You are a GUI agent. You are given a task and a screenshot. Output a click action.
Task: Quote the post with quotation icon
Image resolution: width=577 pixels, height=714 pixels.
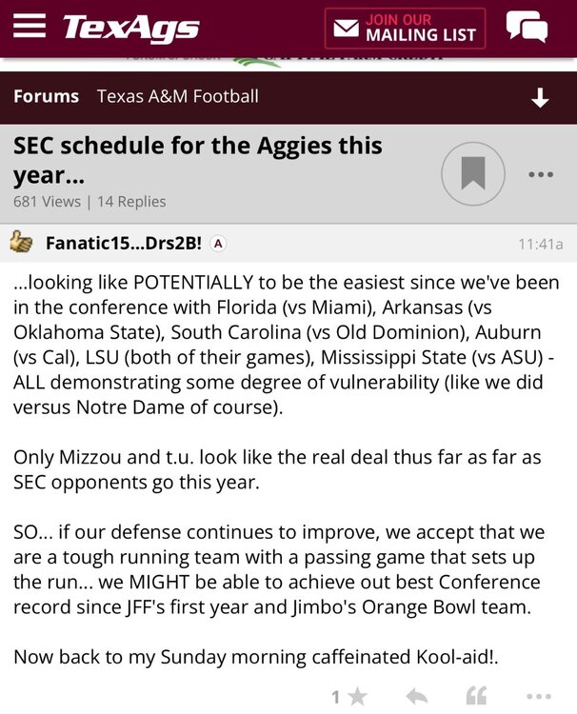click(476, 697)
